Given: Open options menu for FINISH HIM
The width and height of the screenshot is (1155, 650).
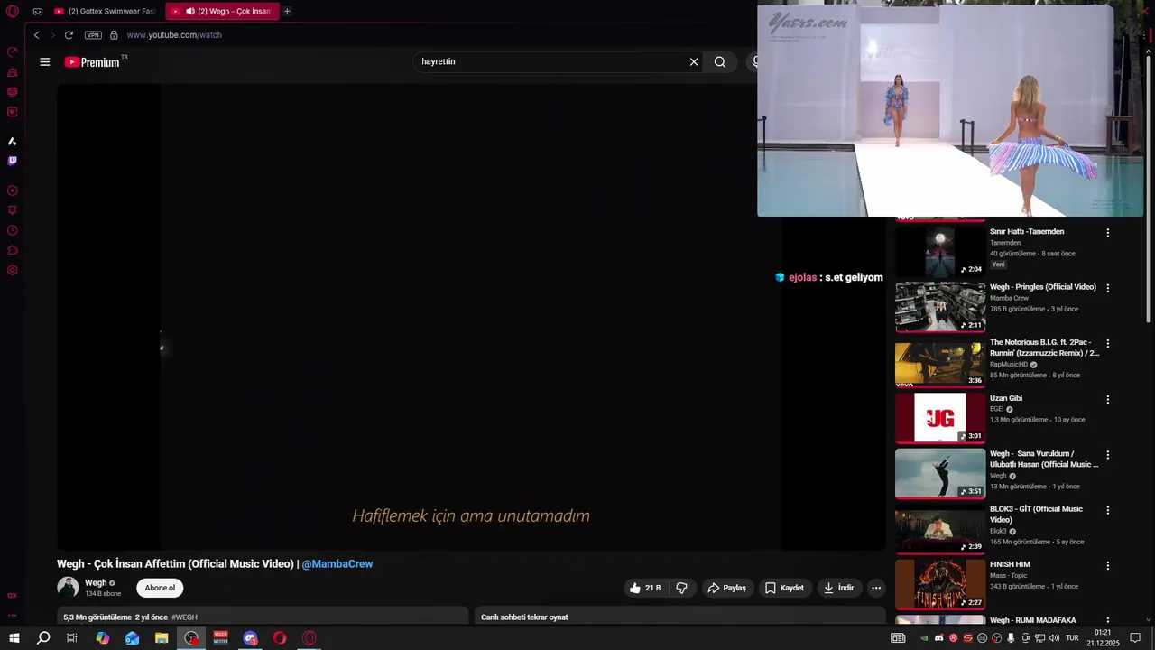Looking at the screenshot, I should click(1108, 566).
